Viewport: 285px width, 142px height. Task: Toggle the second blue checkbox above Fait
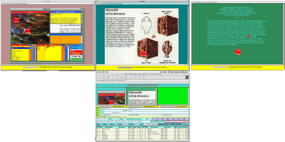point(71,48)
